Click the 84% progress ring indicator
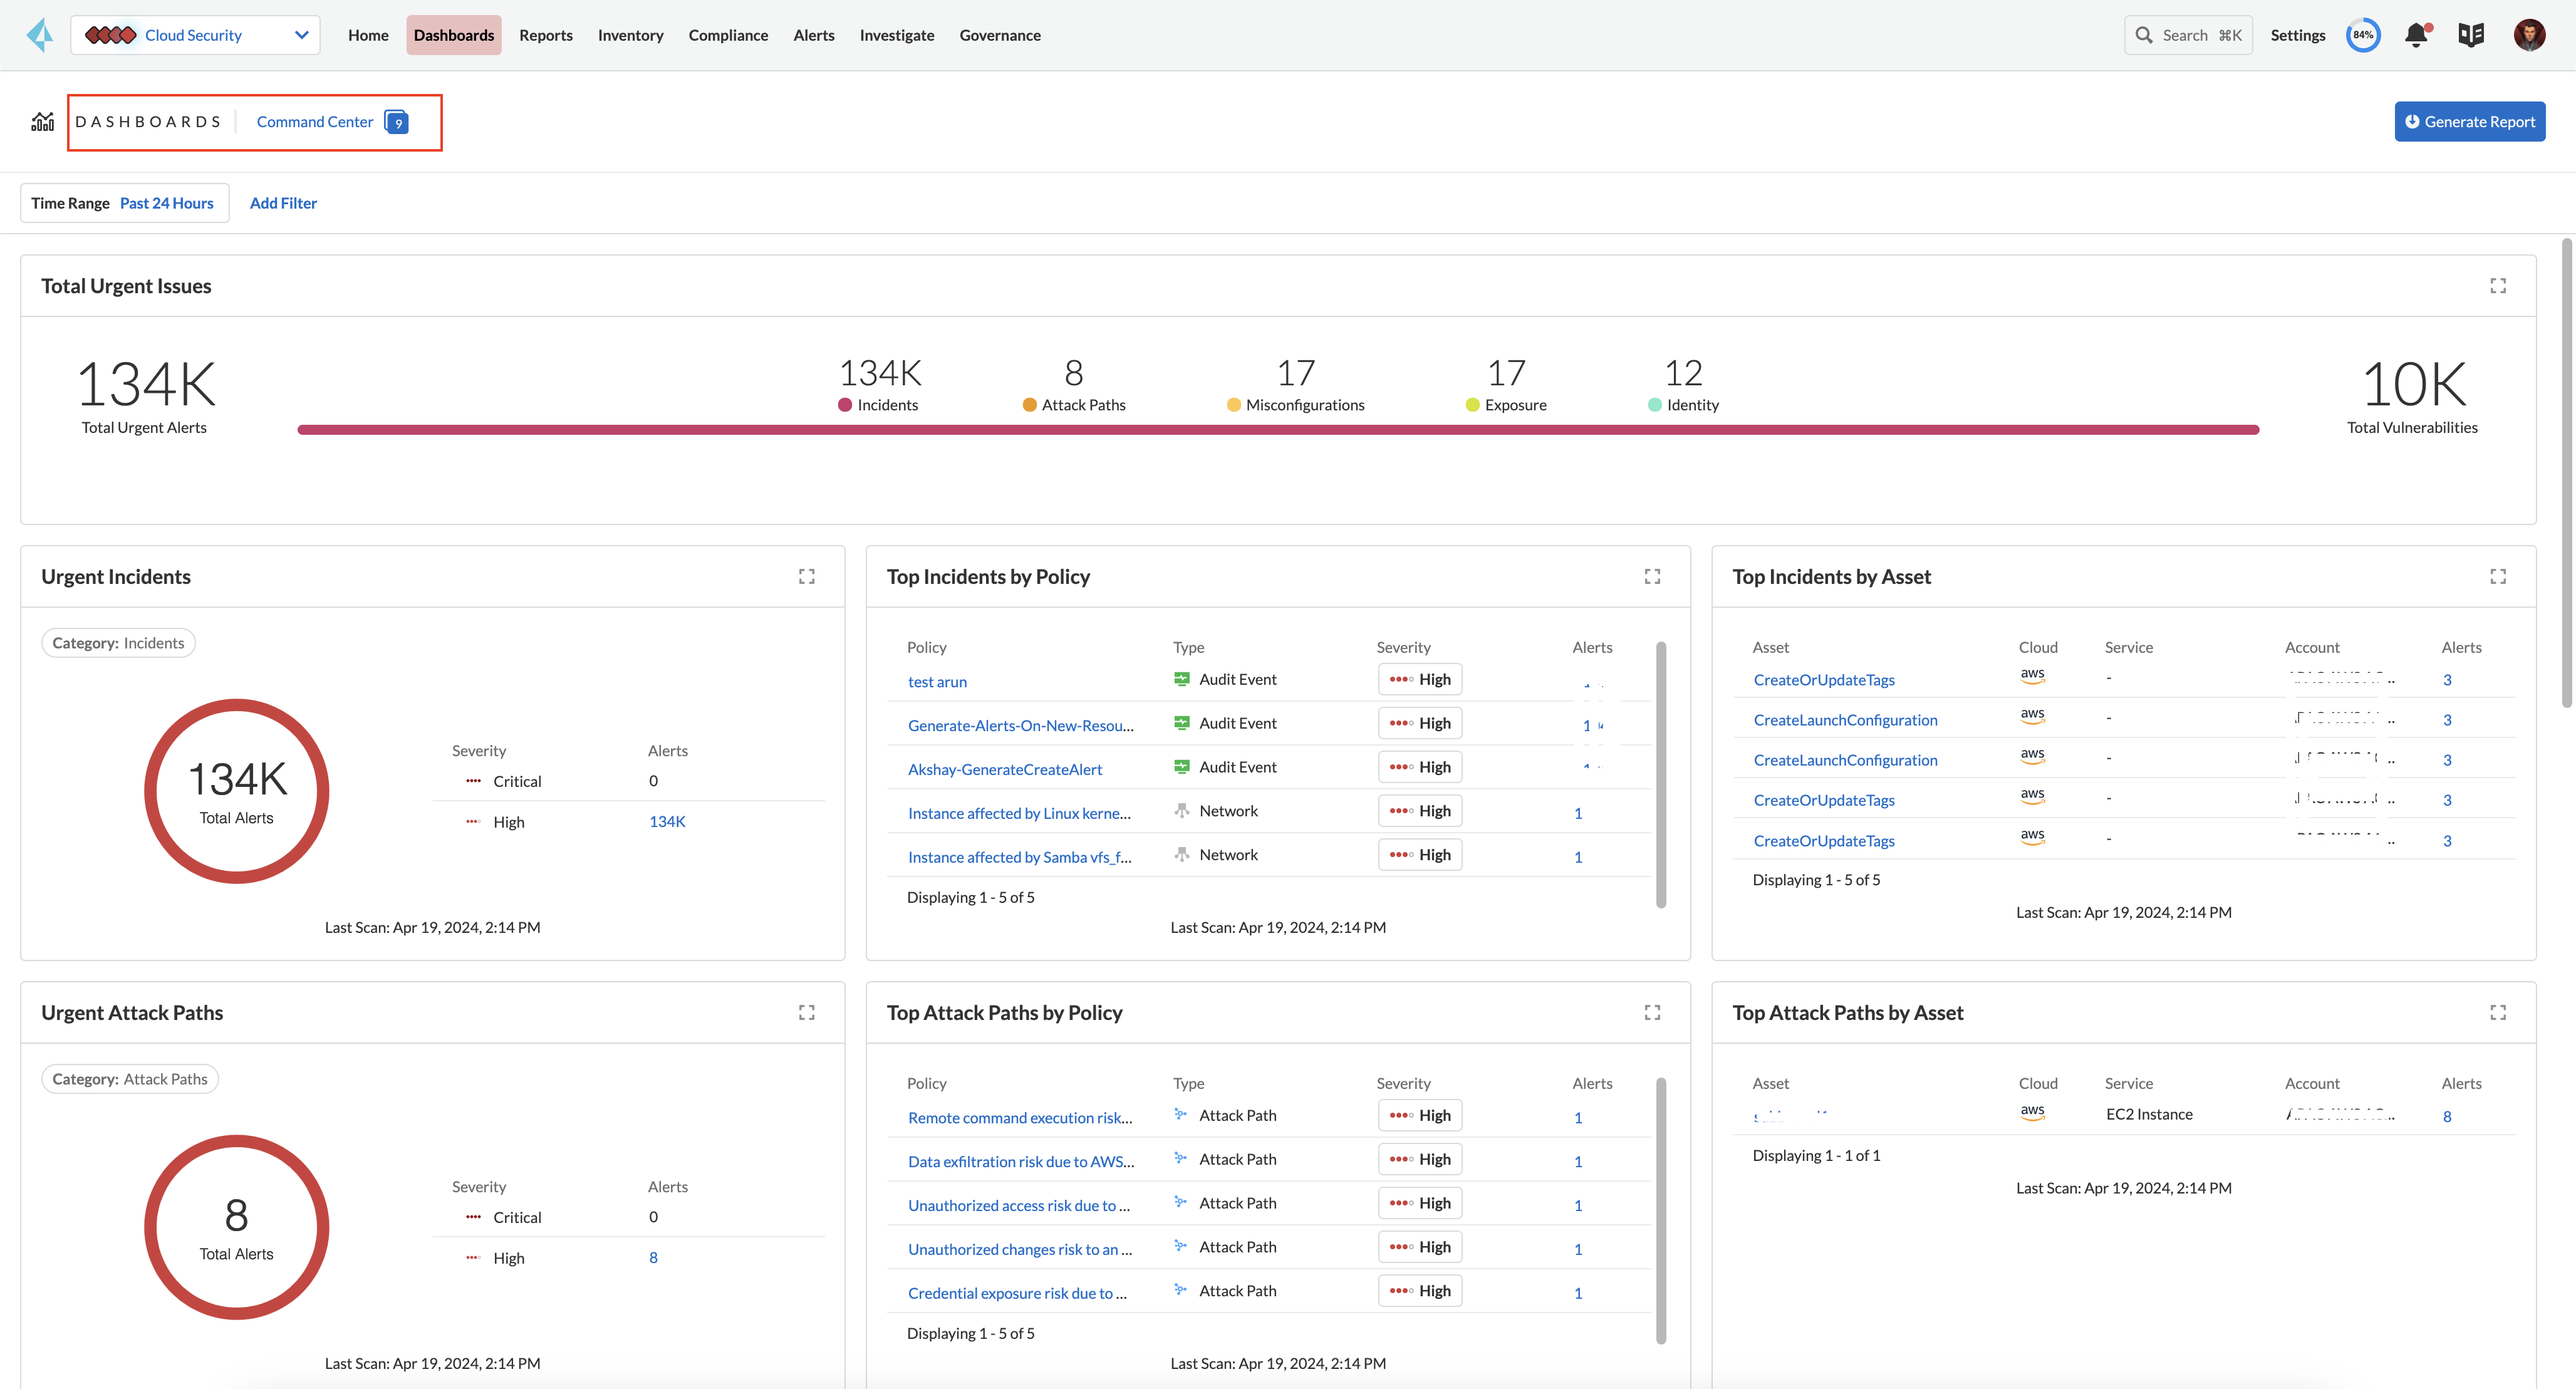 point(2363,35)
